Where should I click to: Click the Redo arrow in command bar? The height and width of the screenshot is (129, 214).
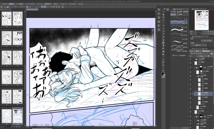tap(19, 7)
